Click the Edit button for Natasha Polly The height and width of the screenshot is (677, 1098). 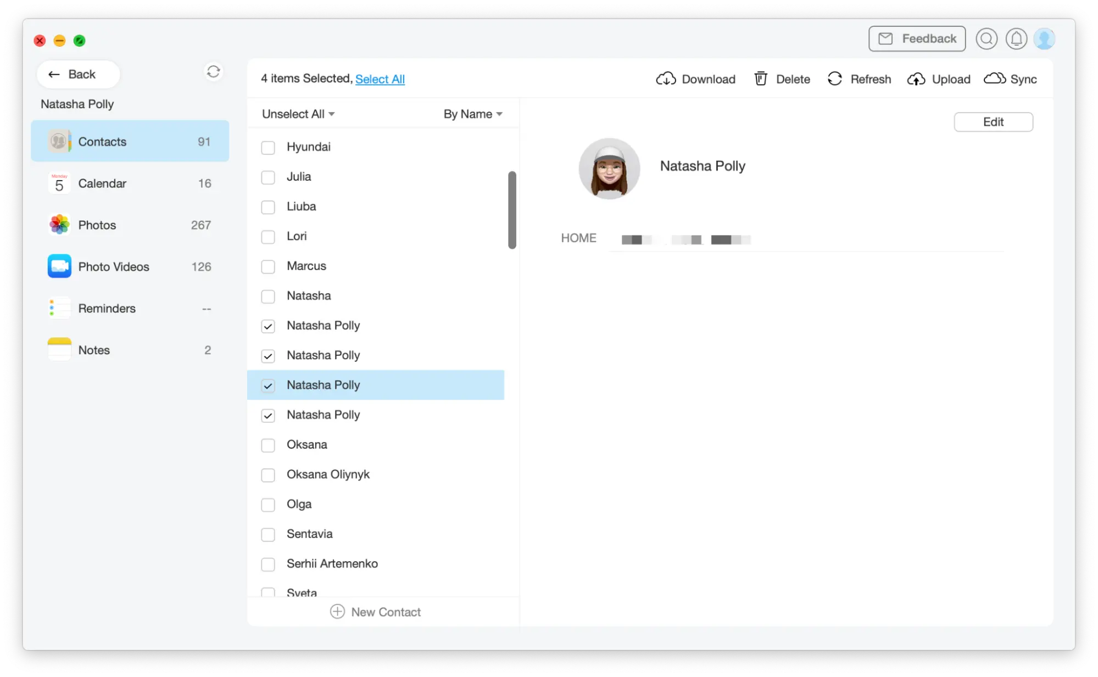993,121
